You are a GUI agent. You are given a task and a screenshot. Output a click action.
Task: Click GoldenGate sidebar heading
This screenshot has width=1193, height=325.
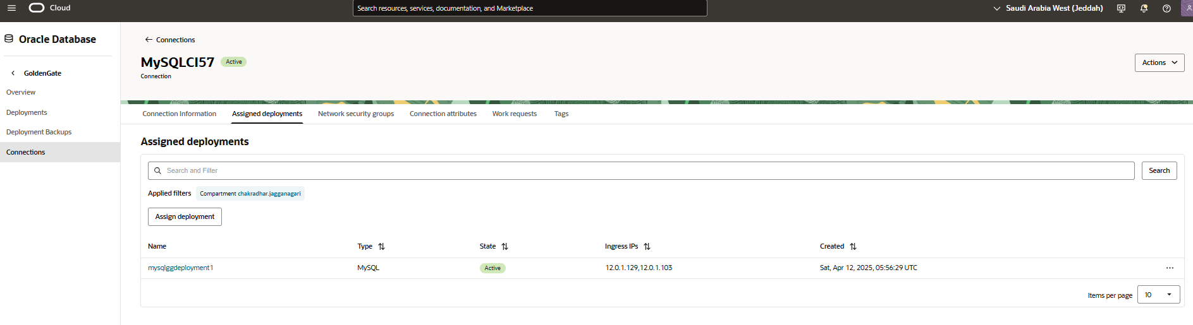click(x=42, y=73)
